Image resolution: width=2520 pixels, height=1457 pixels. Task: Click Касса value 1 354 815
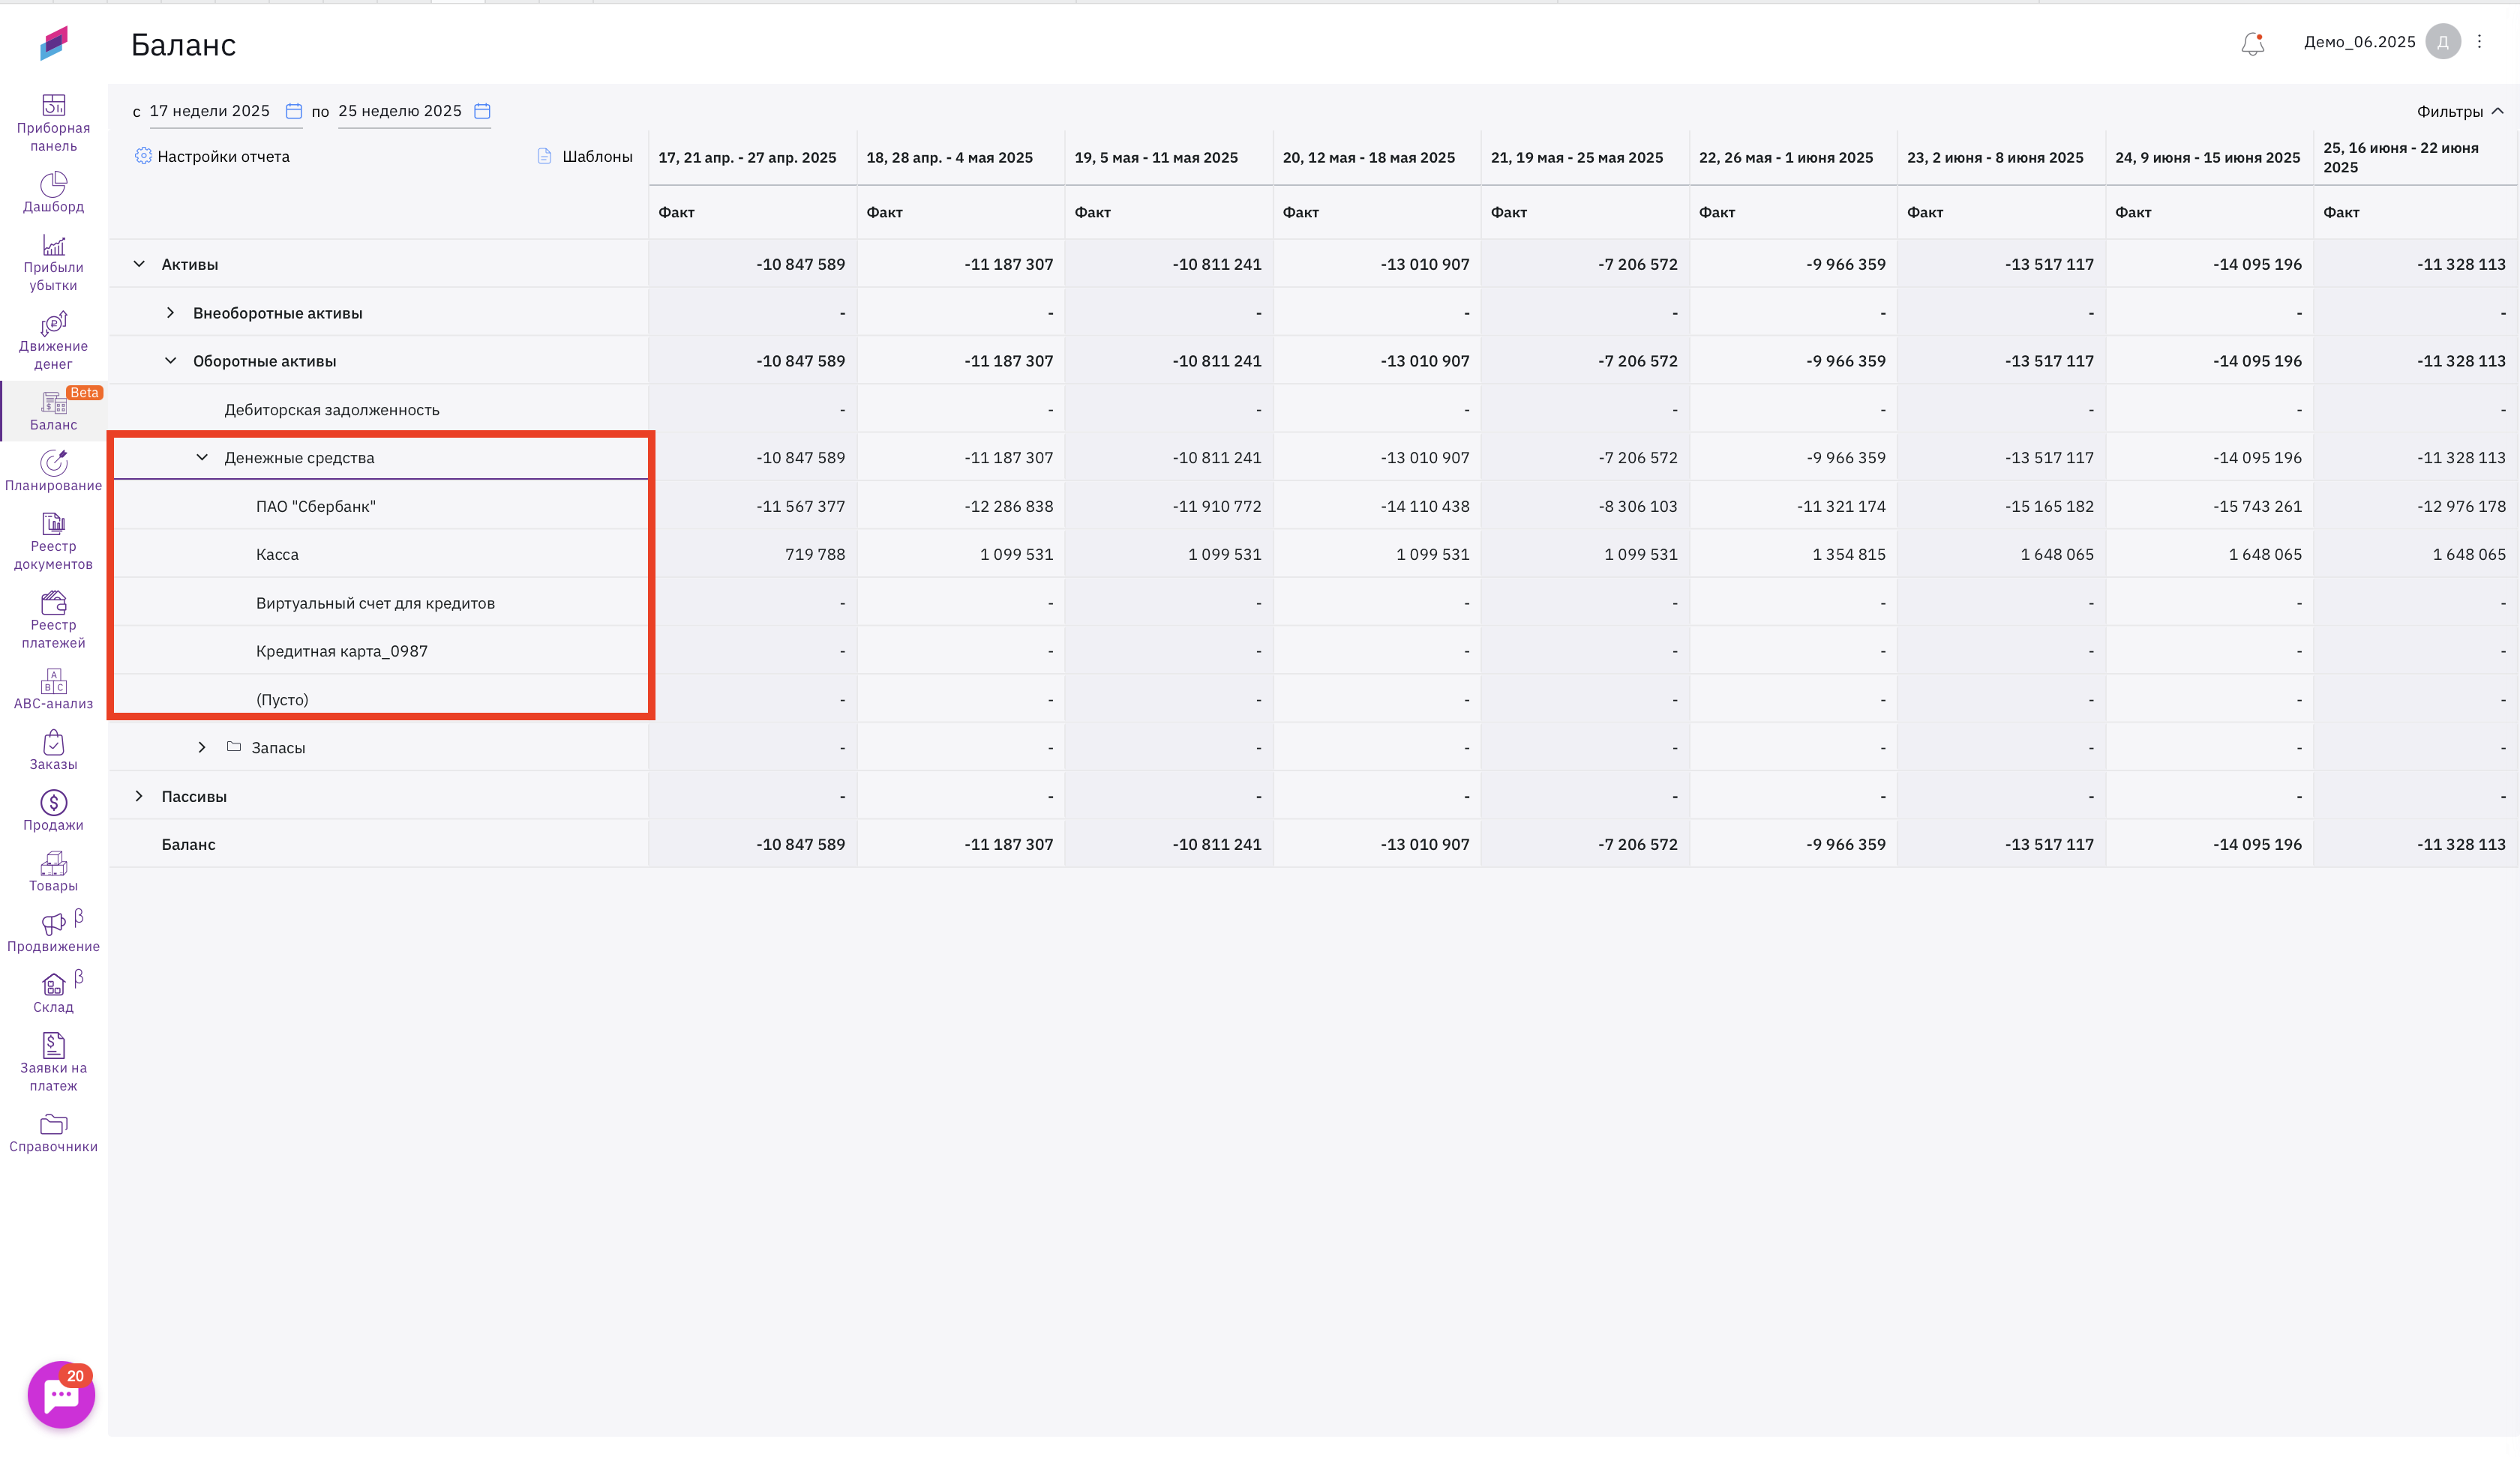[1848, 555]
